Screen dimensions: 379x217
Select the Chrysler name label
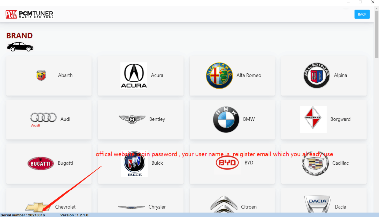pyautogui.click(x=157, y=207)
